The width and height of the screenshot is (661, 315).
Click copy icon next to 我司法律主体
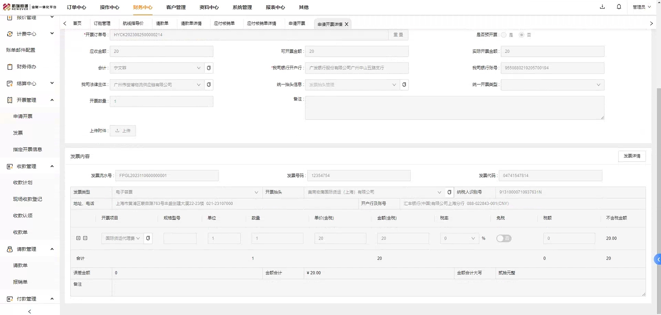[x=209, y=85]
